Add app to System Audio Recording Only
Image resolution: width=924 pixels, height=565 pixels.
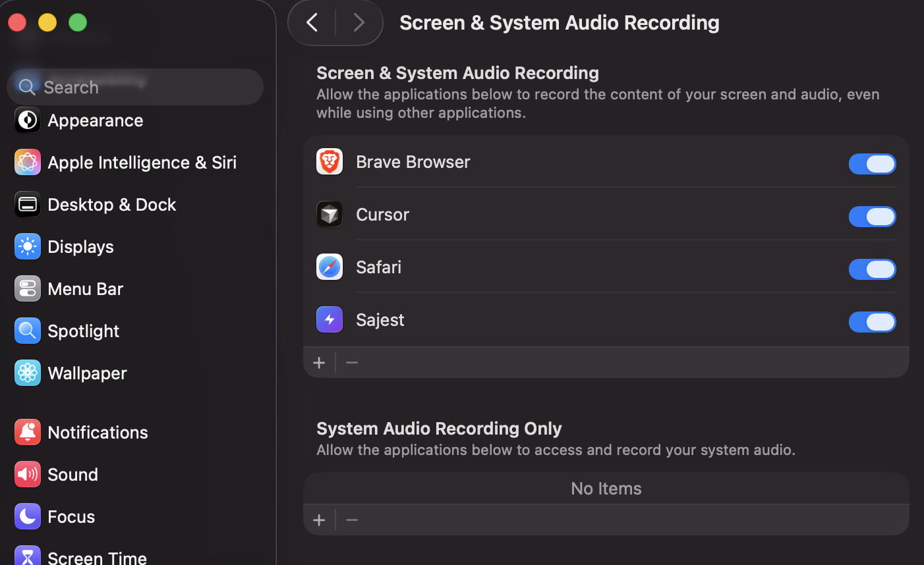[x=319, y=520]
